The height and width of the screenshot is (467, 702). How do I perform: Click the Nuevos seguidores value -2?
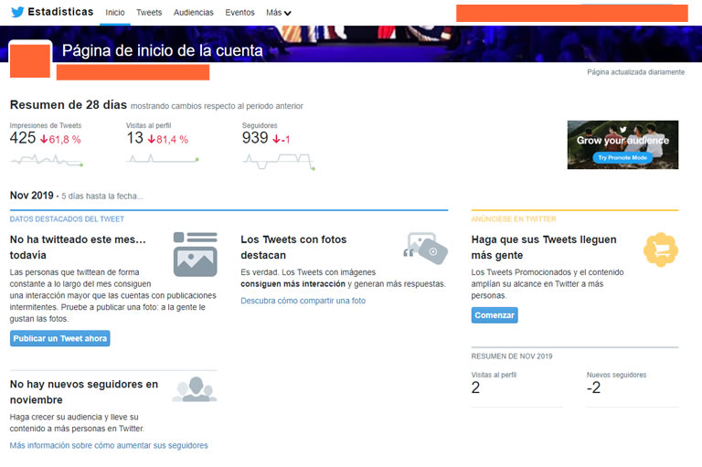[593, 387]
